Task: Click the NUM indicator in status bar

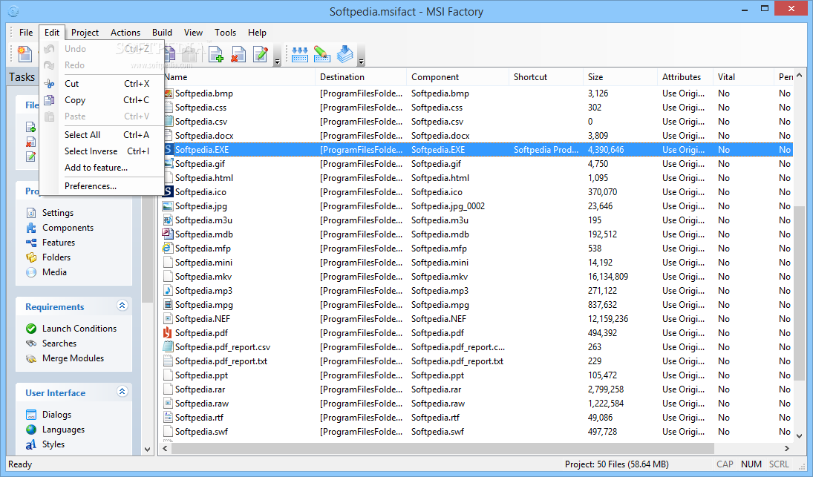Action: point(751,464)
